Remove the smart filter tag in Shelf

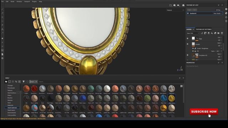[36, 82]
